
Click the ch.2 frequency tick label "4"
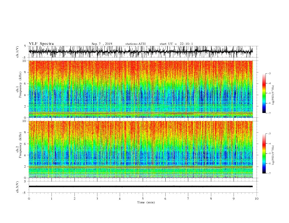26,155
